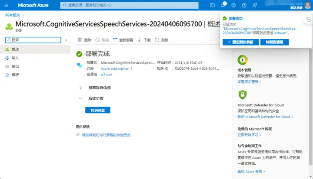Screen dimensions: 313x179
Task: Focus the global search resources box
Action: point(130,5)
